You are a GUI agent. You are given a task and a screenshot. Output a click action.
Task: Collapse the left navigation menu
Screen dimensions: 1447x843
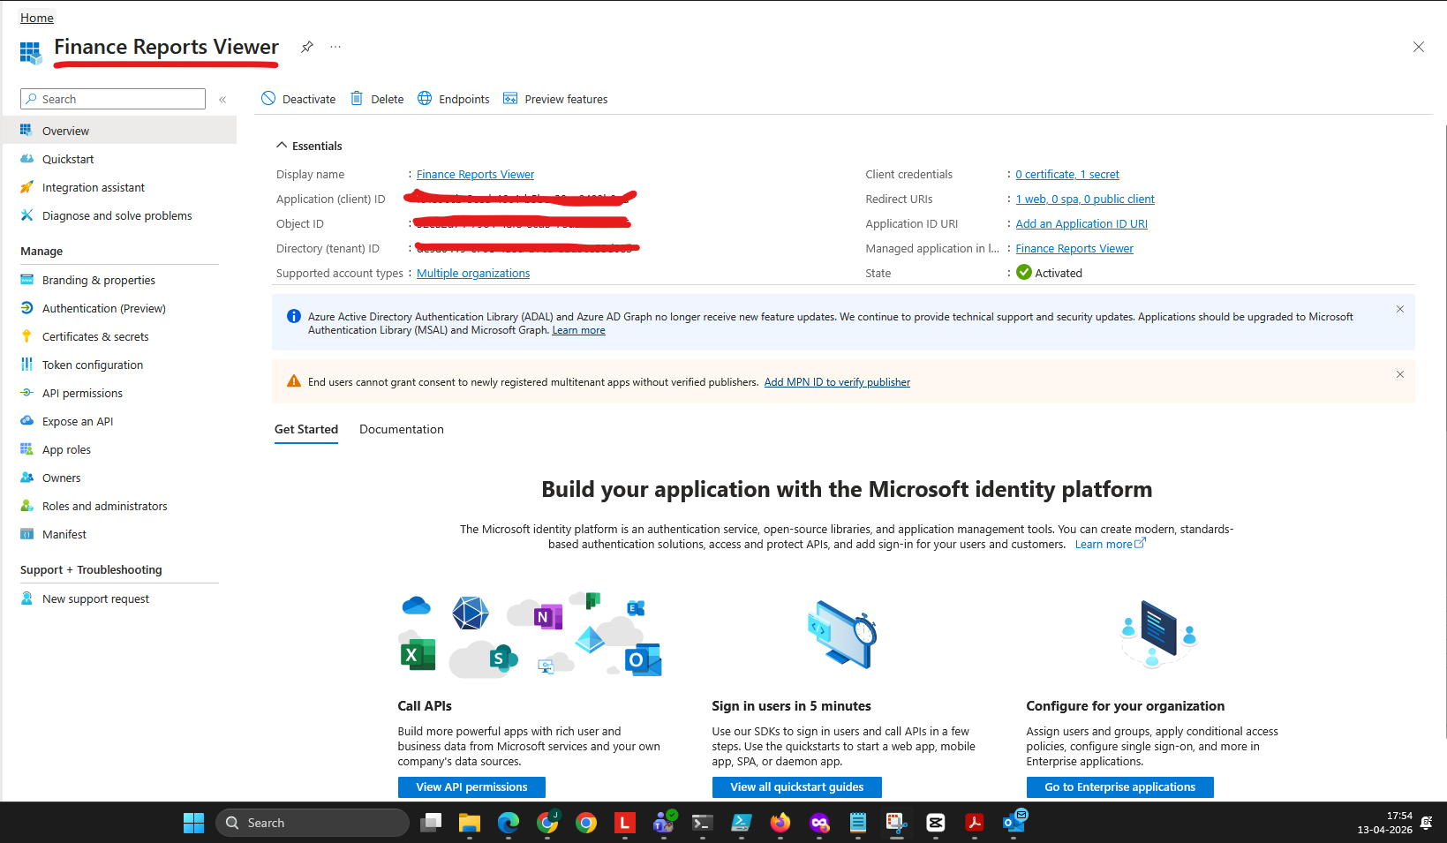point(222,100)
